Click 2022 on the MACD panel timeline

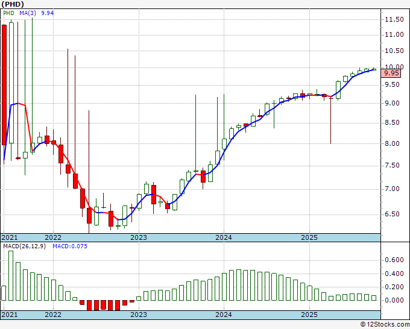point(53,315)
